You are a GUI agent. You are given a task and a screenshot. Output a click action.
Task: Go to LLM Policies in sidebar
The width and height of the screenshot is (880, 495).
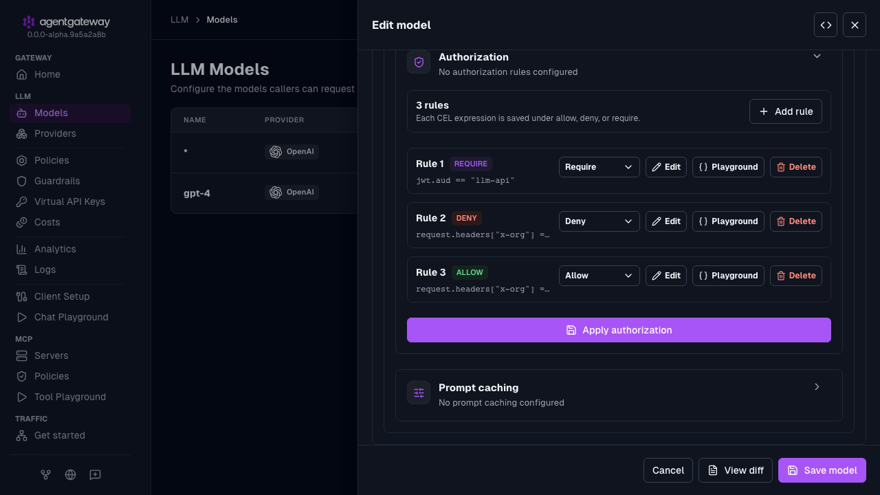click(x=70, y=160)
